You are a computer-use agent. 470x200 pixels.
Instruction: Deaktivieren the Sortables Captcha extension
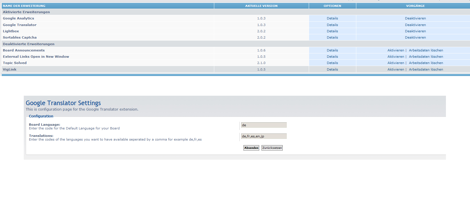[x=415, y=37]
